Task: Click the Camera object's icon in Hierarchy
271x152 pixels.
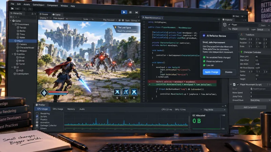Action: [18, 44]
